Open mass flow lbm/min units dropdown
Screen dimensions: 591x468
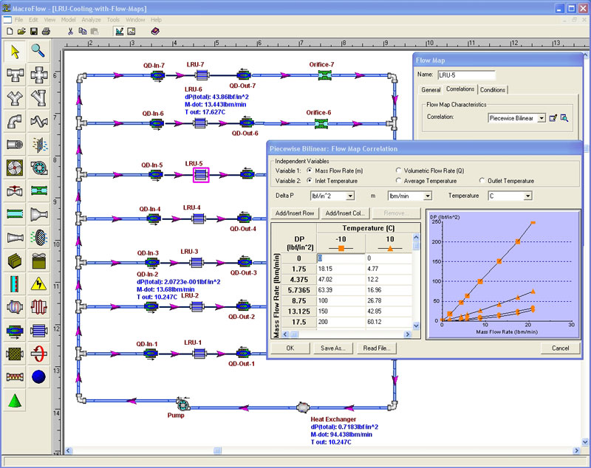pos(428,196)
